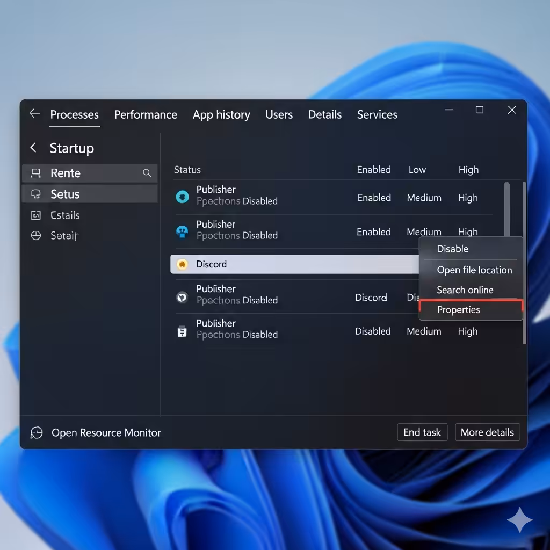Select the Setus sidebar item
550x550 pixels.
tap(90, 194)
